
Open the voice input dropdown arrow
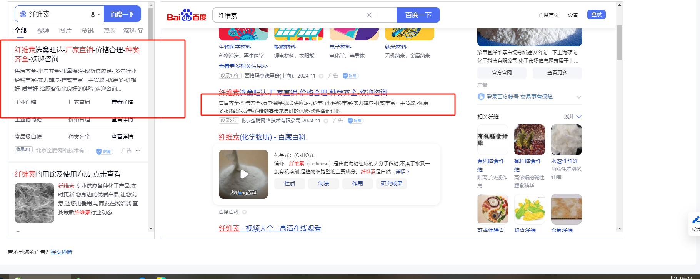pyautogui.click(x=99, y=15)
